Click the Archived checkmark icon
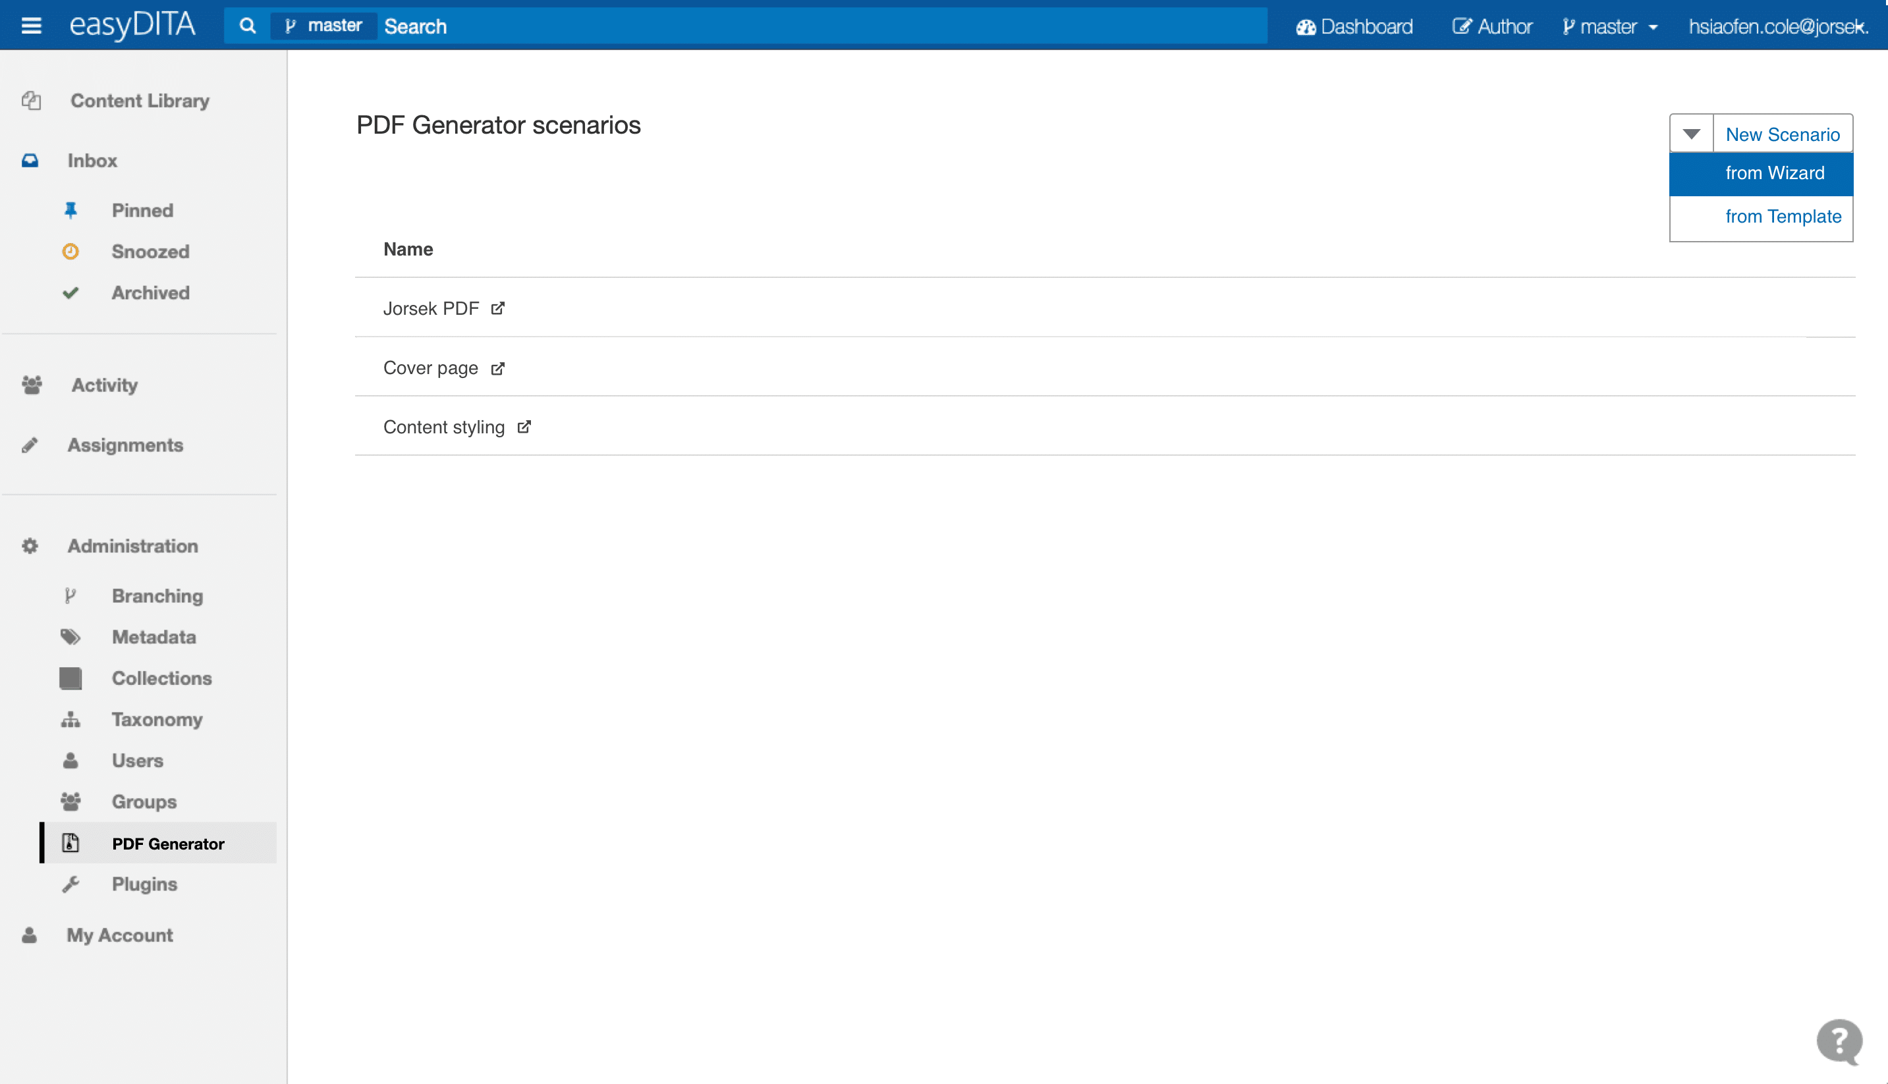 (x=70, y=292)
